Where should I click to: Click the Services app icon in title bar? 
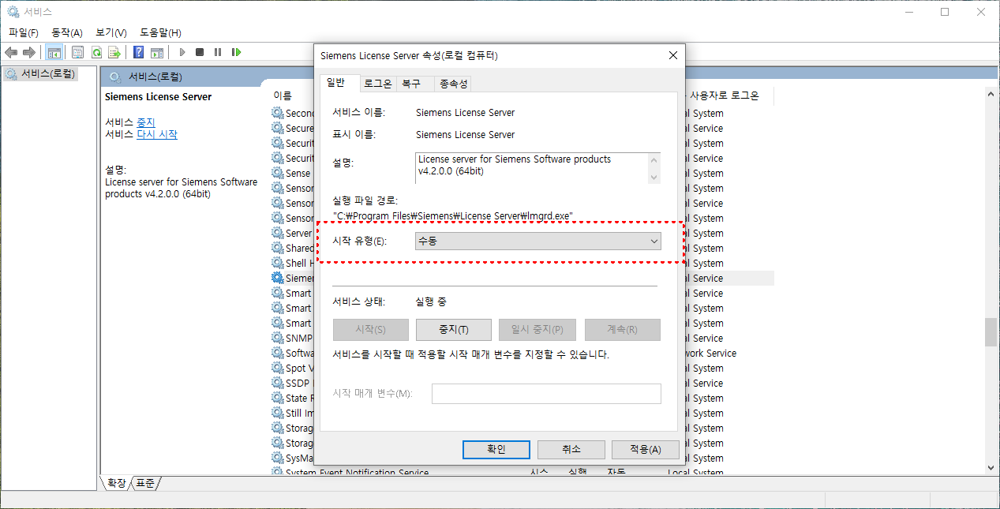click(x=13, y=12)
